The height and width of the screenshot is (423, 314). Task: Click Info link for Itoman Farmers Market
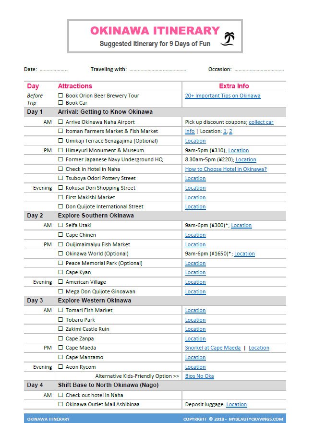[x=190, y=131]
